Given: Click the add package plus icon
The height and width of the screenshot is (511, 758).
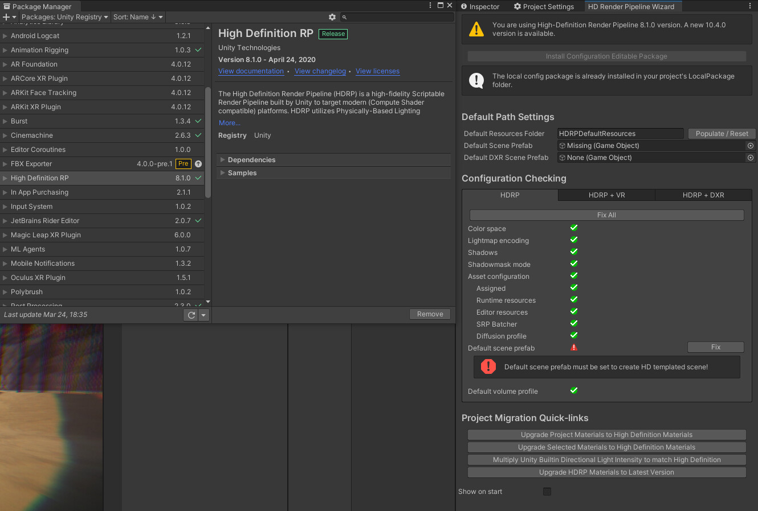Looking at the screenshot, I should tap(7, 17).
